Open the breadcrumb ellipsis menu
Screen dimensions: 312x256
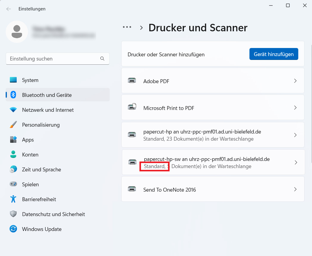127,27
